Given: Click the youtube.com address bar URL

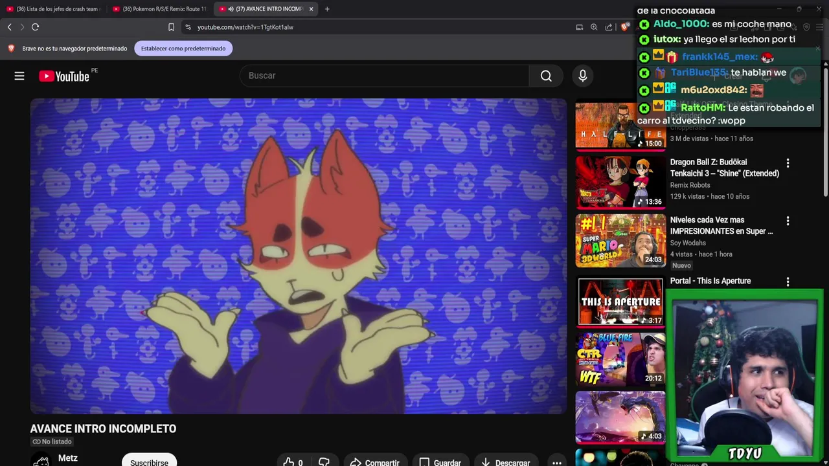Looking at the screenshot, I should (x=245, y=27).
